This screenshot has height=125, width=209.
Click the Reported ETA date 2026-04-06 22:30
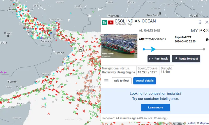tap(185, 41)
